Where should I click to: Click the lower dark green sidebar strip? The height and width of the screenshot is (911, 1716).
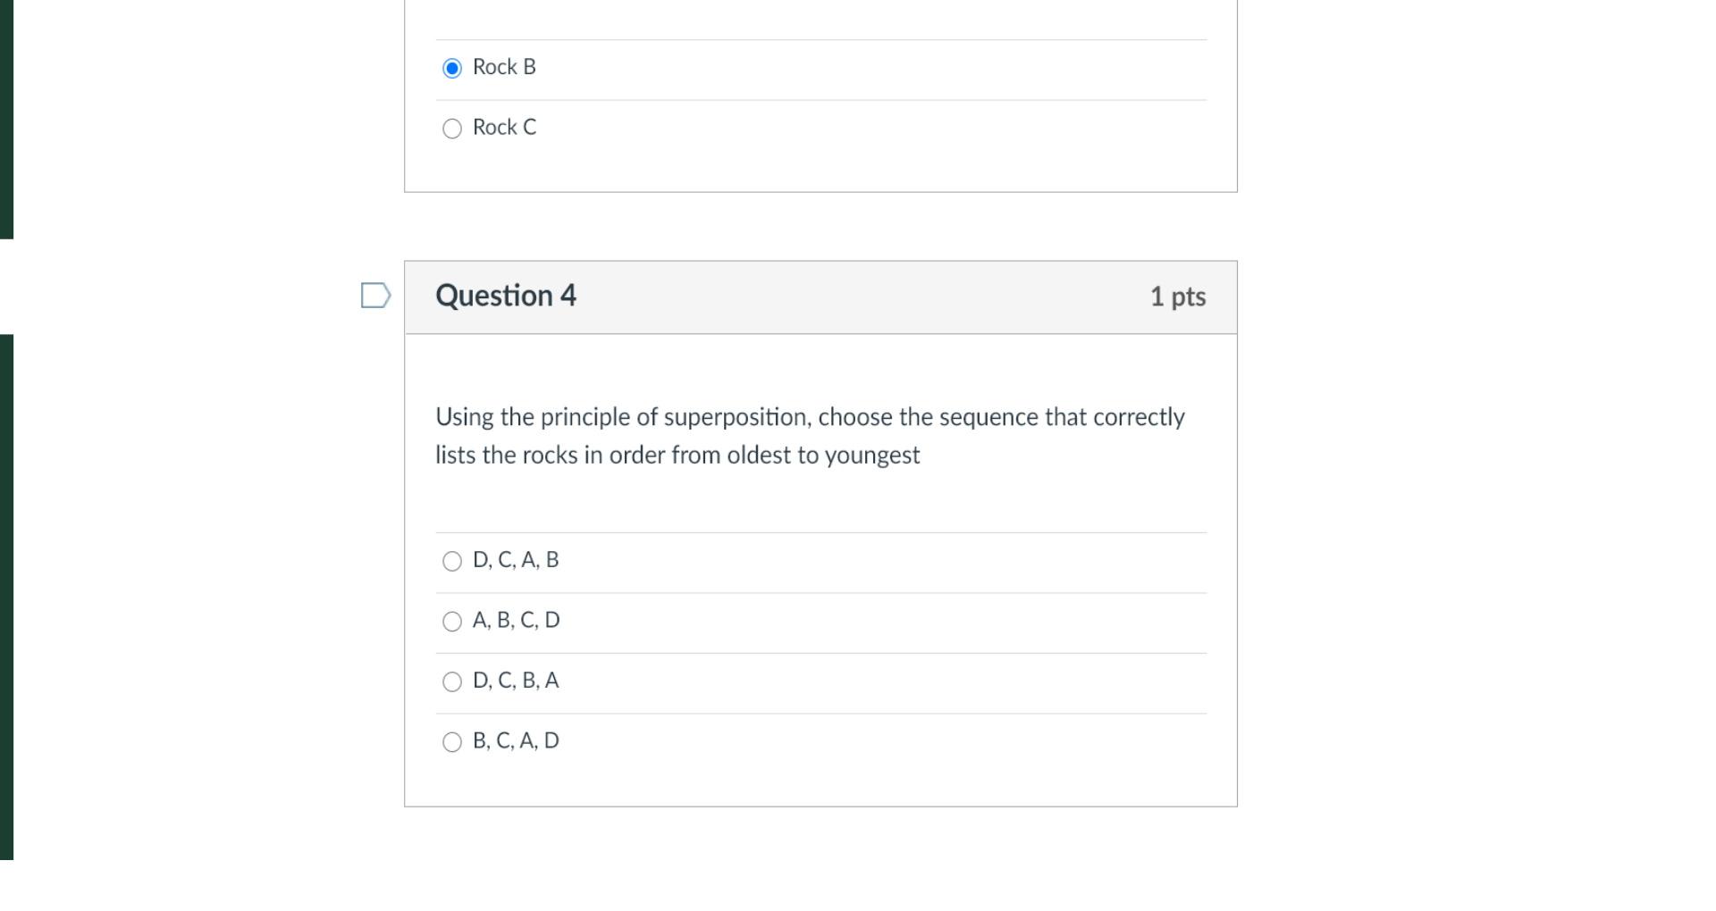[6, 597]
